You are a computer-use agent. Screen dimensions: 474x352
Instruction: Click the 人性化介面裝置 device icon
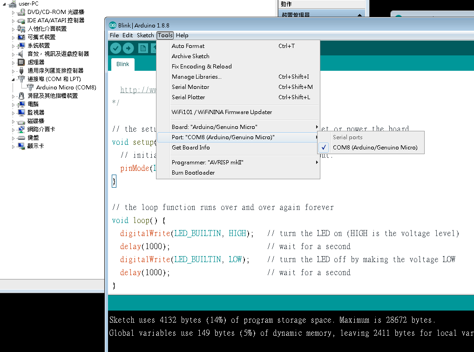pos(21,29)
